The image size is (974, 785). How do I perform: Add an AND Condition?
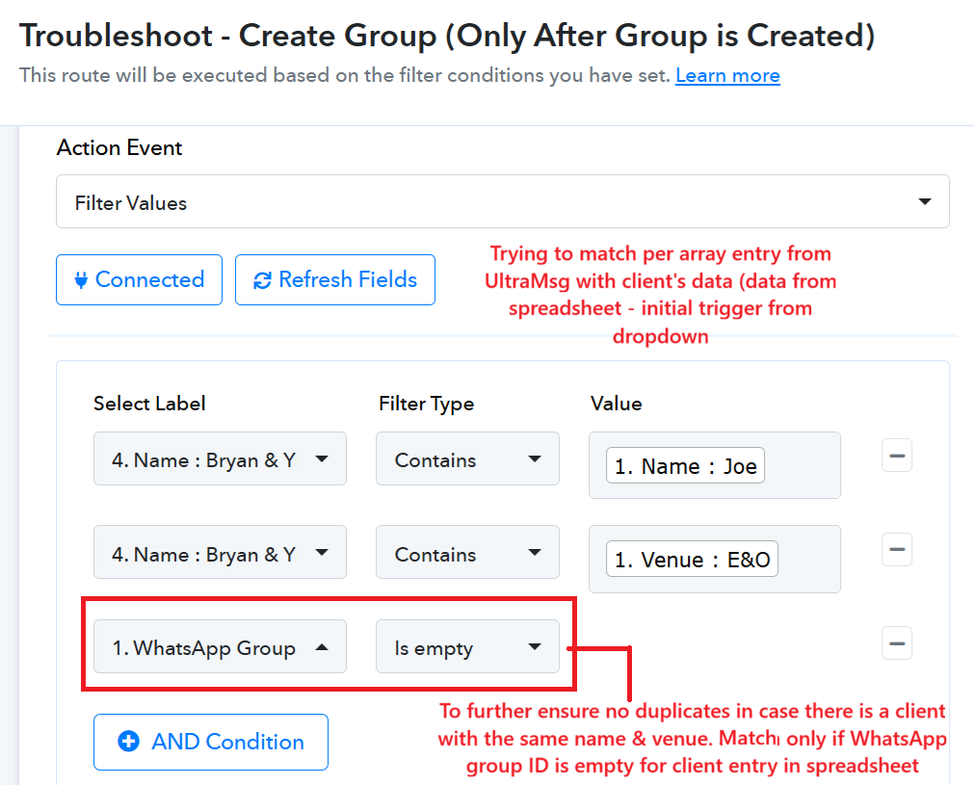[211, 743]
